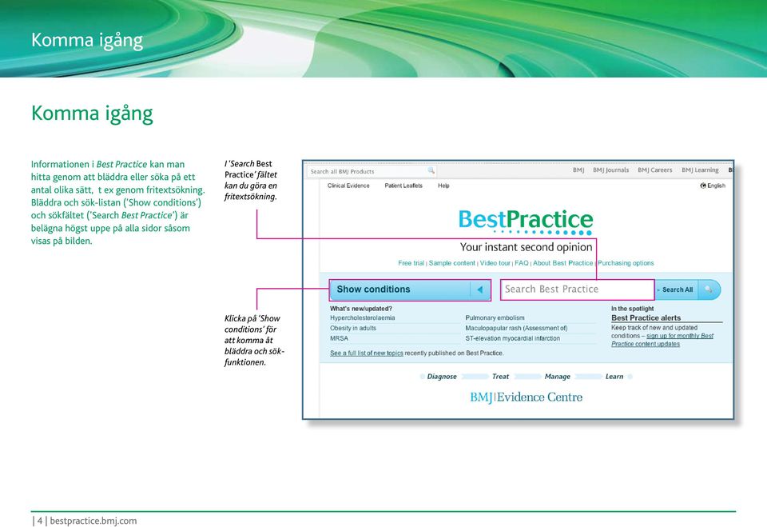
Task: Click the Free trial link
Action: [x=411, y=263]
